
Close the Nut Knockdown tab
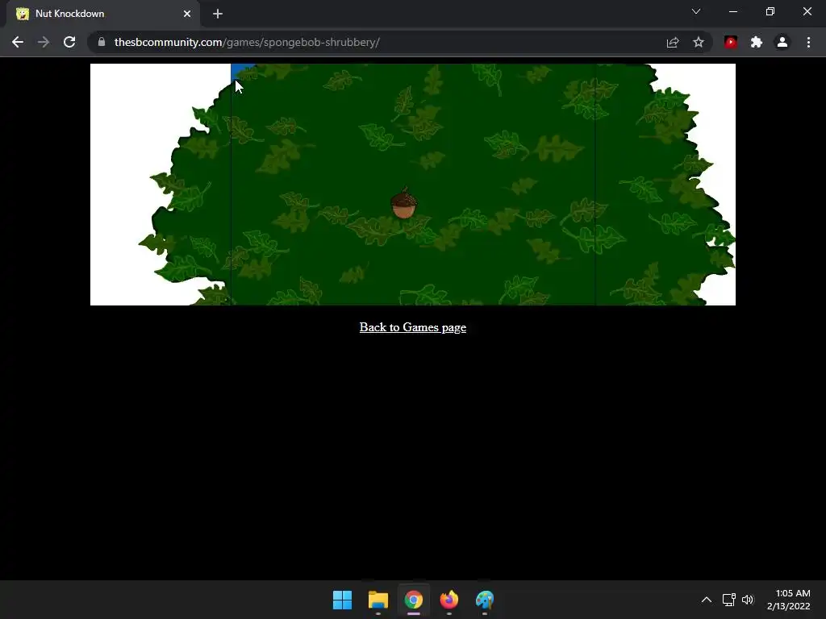pos(187,14)
